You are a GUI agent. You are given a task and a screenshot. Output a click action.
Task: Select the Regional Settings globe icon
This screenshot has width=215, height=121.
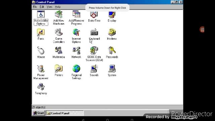coord(76,69)
